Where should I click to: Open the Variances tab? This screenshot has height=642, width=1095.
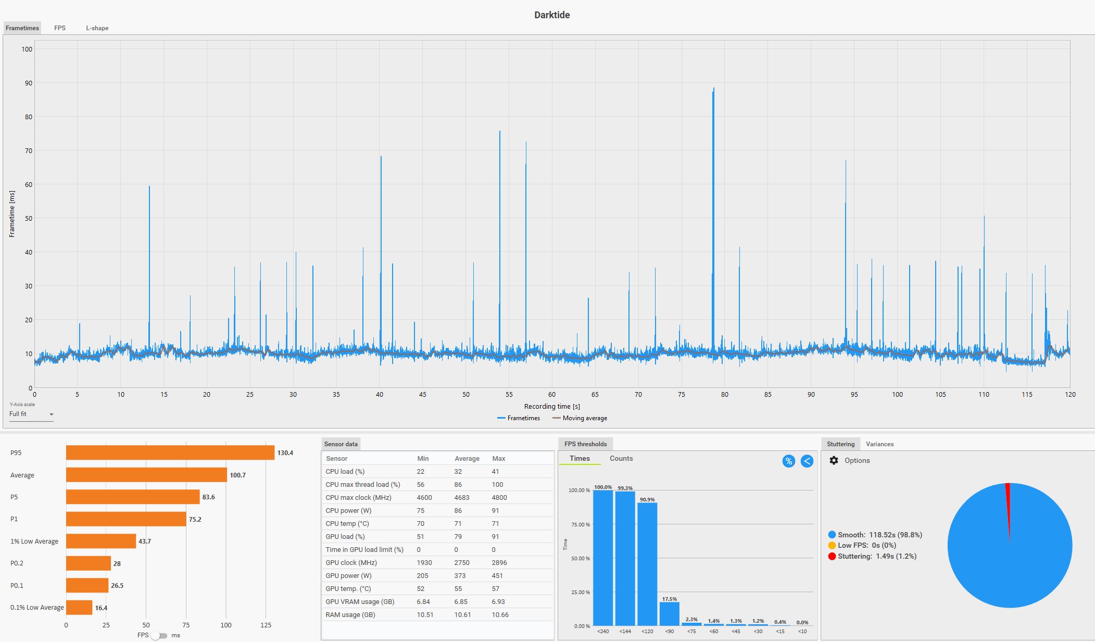[x=879, y=444]
